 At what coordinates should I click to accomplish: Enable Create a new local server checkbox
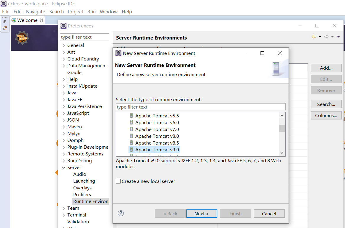(x=118, y=181)
